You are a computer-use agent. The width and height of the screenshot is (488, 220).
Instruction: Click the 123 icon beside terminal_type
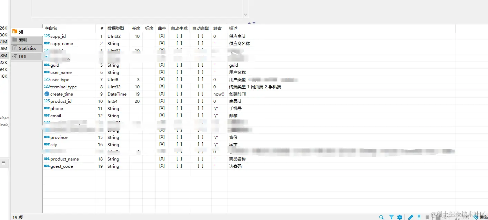[47, 87]
